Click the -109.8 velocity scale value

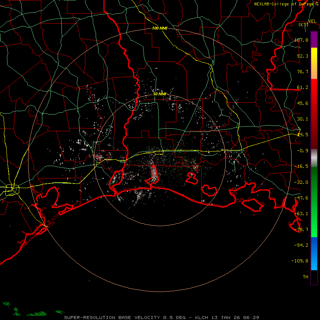pos(300,261)
